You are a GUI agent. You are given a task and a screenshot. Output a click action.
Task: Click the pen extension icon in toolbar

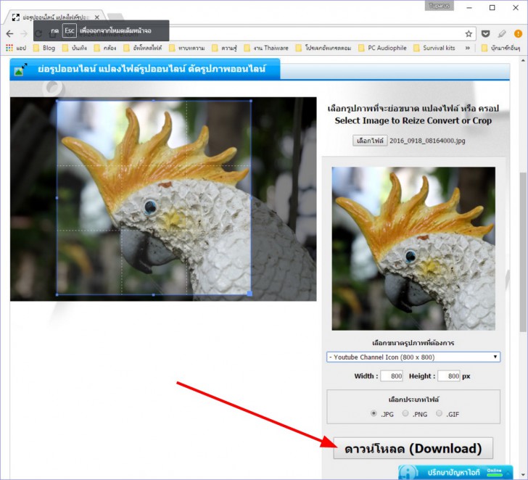pos(502,33)
